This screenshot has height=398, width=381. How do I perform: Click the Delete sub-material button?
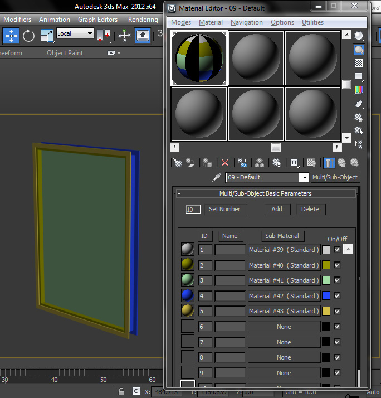(x=311, y=210)
